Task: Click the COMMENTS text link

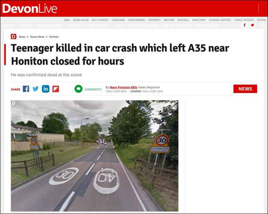Action: 93,89
